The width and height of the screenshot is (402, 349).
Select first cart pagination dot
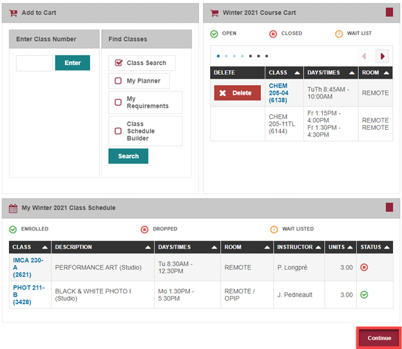[x=218, y=56]
